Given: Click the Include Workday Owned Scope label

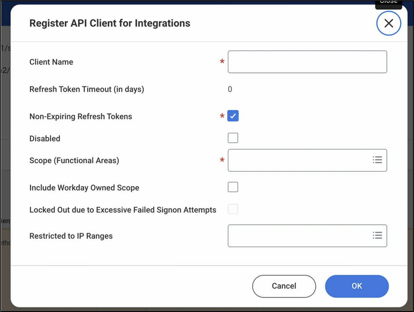Looking at the screenshot, I should (x=84, y=188).
